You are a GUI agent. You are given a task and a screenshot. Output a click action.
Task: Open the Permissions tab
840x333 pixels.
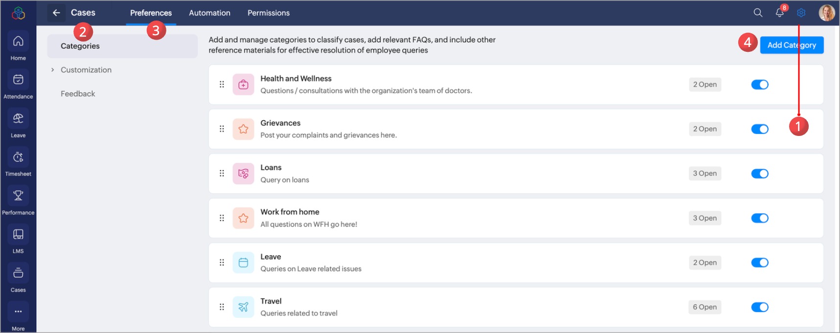point(268,13)
